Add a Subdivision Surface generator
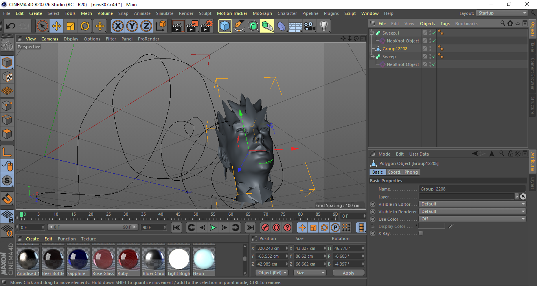Image resolution: width=537 pixels, height=286 pixels. (x=253, y=26)
